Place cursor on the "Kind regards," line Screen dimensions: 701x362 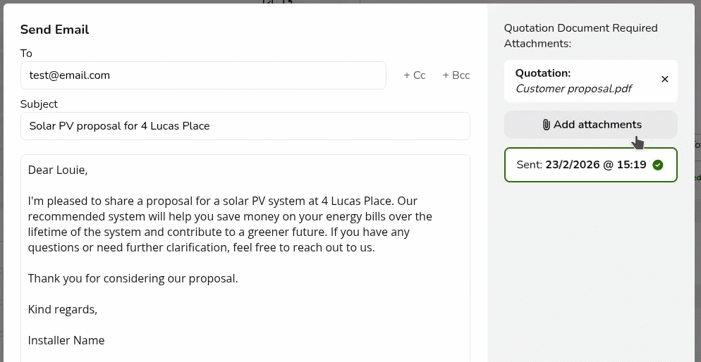[63, 309]
